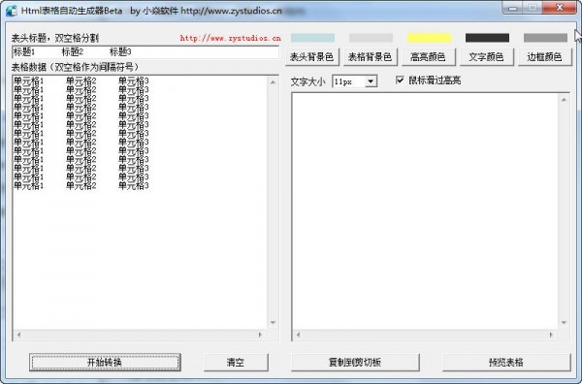Click 预览表格 preview table button

tap(506, 362)
